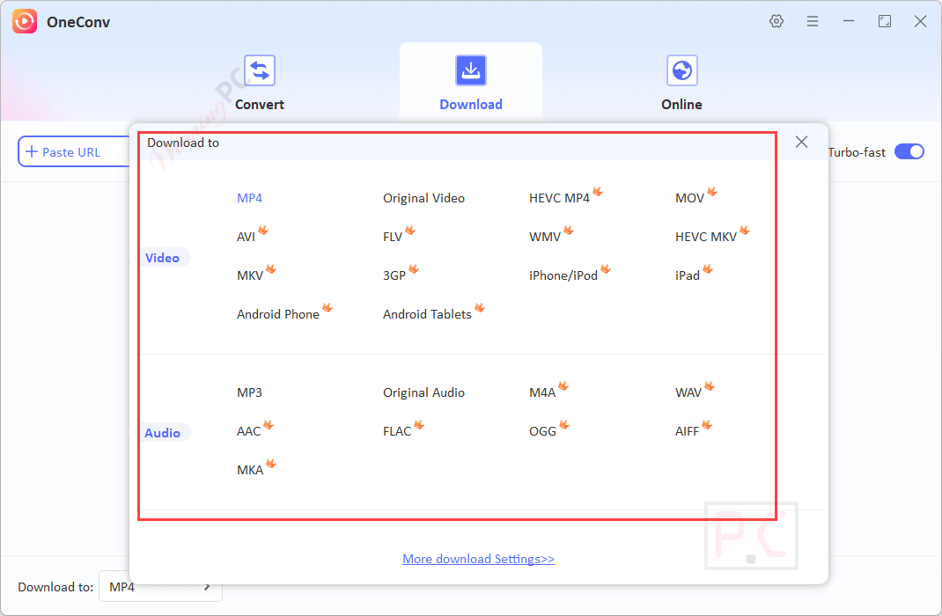Viewport: 942px width, 616px height.
Task: Choose Original Video format
Action: (423, 198)
